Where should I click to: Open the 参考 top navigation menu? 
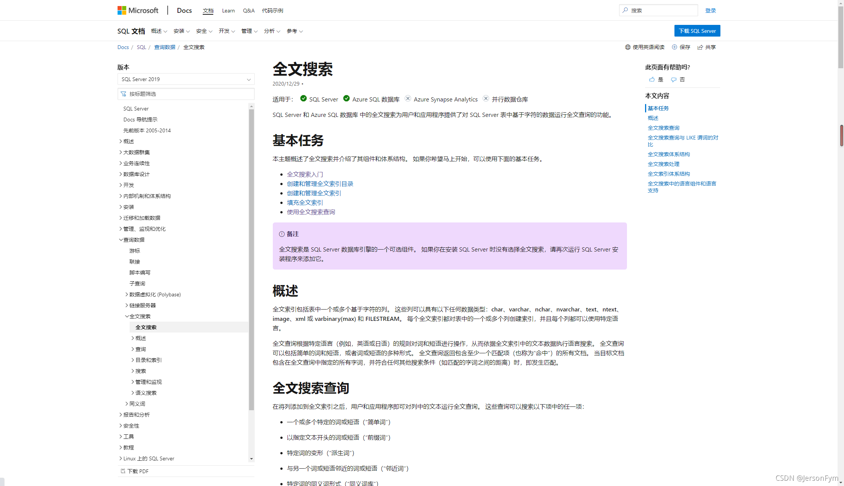pos(295,31)
